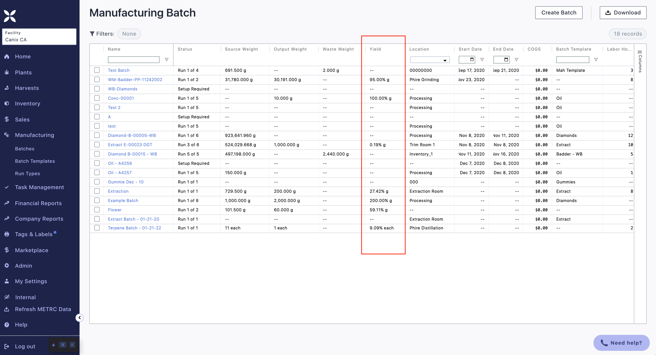Open the Location filter dropdown
656x355 pixels.
(430, 60)
